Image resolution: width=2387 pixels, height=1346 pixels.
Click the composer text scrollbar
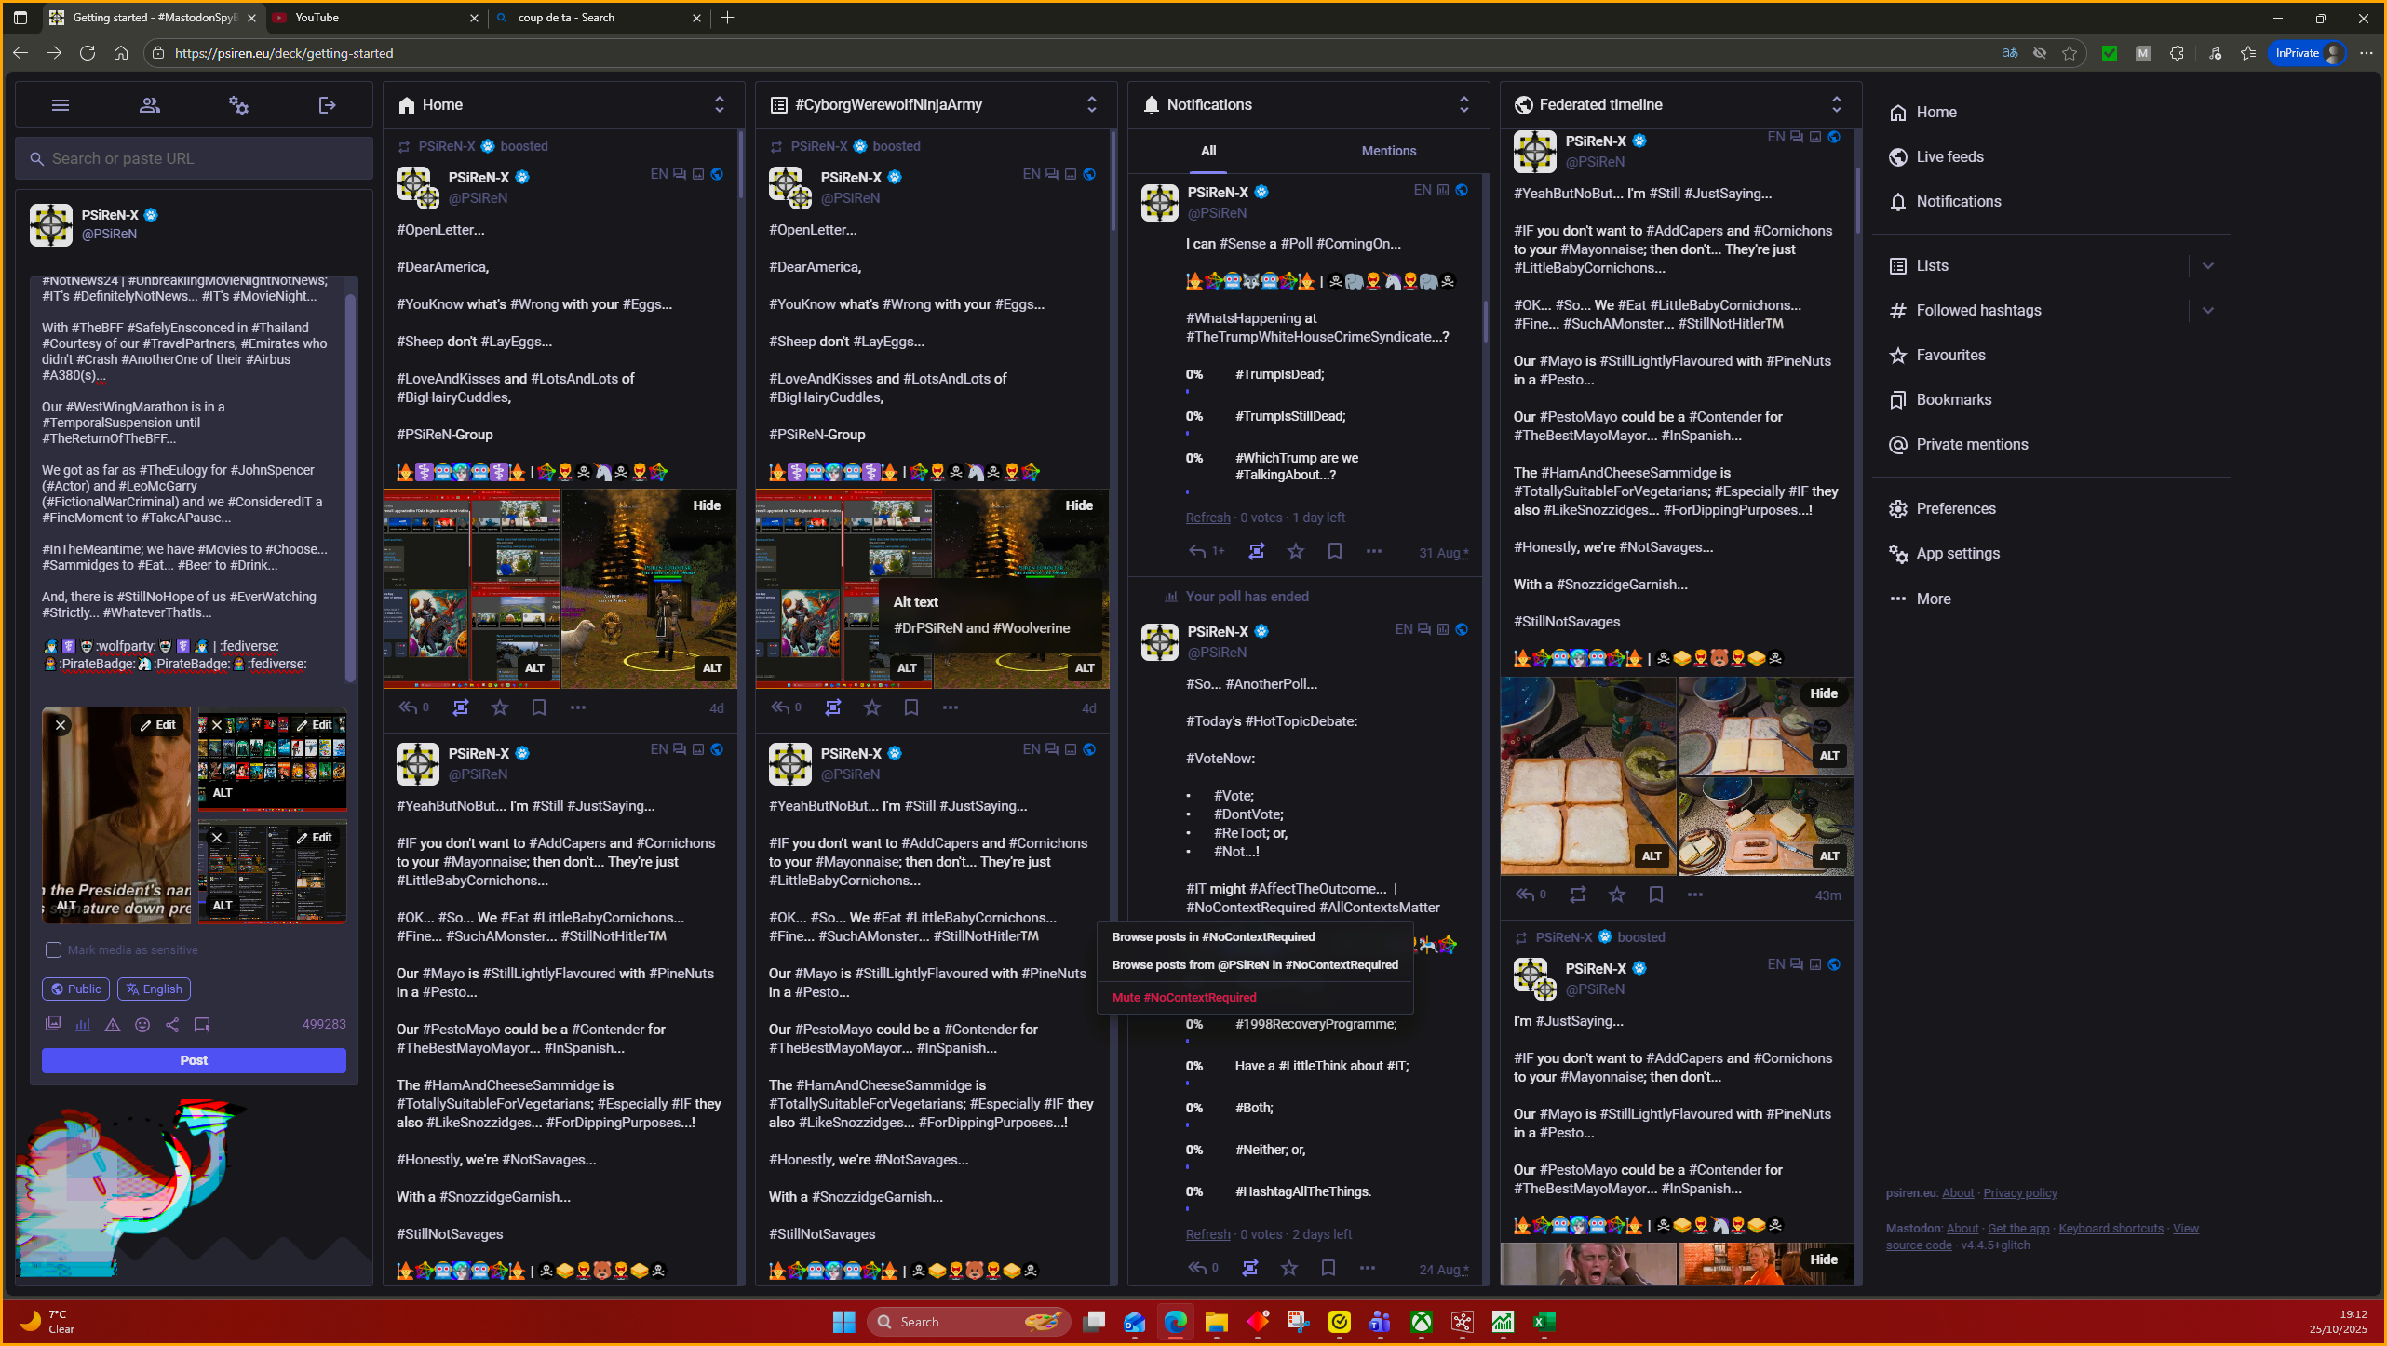(x=351, y=484)
